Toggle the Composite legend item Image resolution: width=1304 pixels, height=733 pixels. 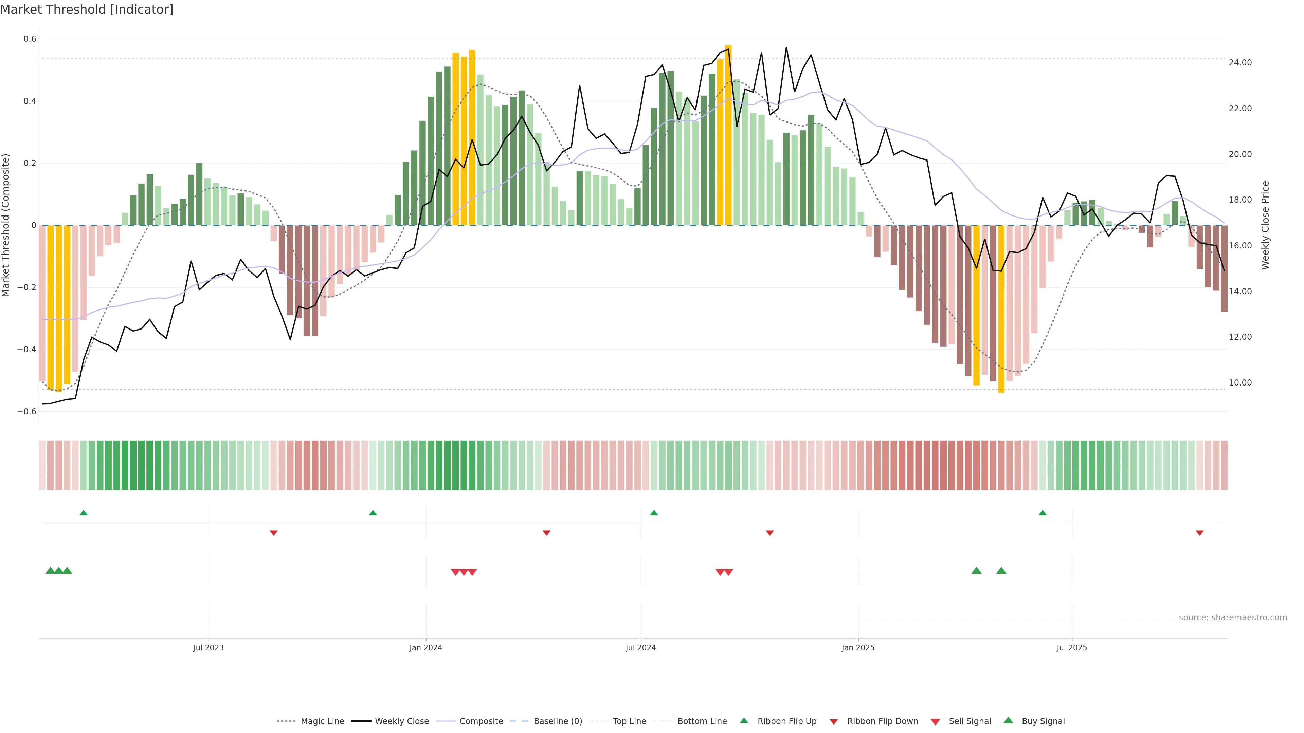tap(481, 721)
